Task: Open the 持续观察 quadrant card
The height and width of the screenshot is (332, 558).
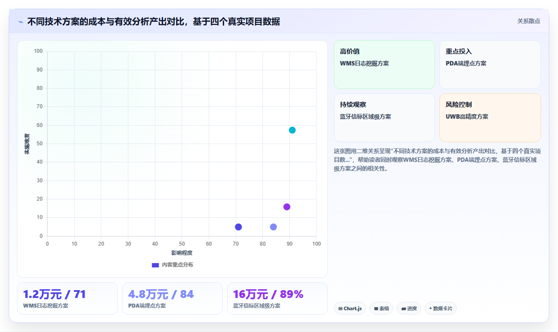Action: click(x=384, y=118)
